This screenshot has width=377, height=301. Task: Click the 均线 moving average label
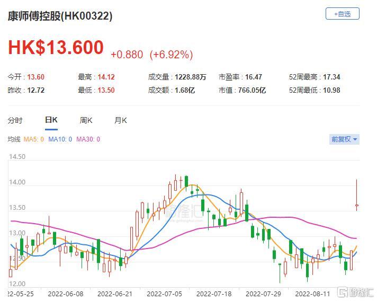point(14,139)
